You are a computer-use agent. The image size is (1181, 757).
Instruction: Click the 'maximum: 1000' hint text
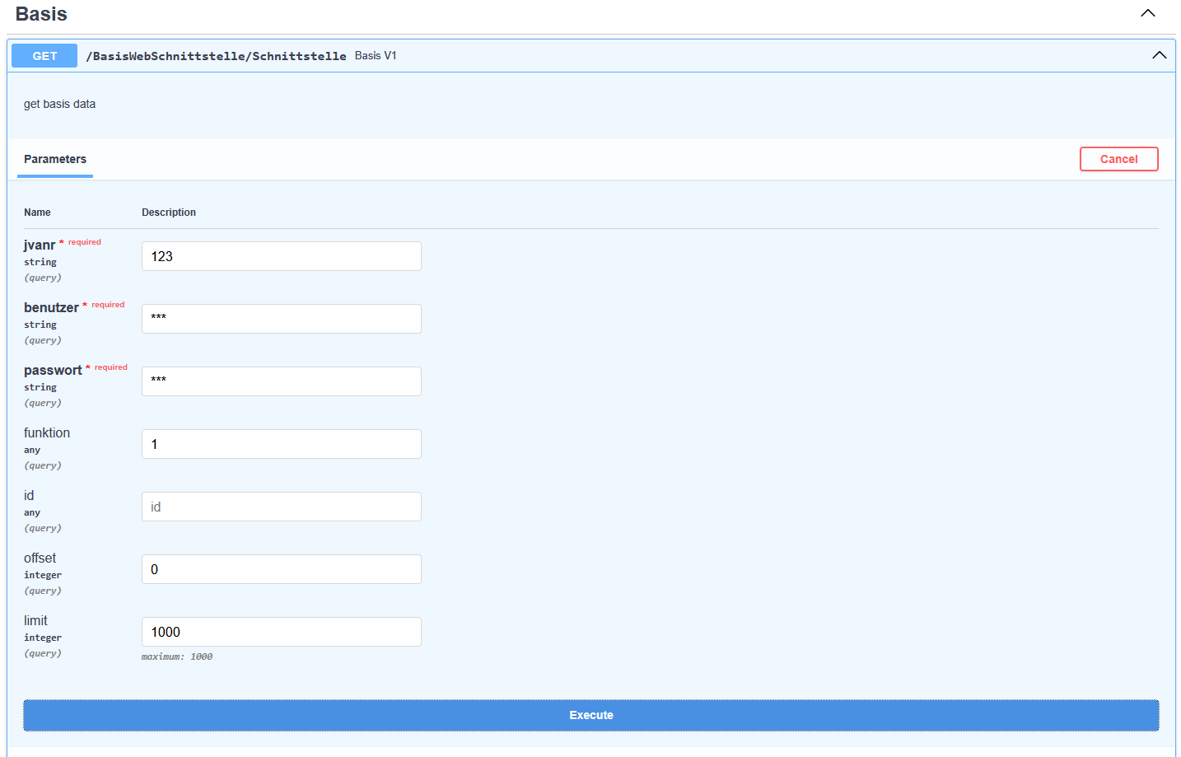pyautogui.click(x=177, y=657)
